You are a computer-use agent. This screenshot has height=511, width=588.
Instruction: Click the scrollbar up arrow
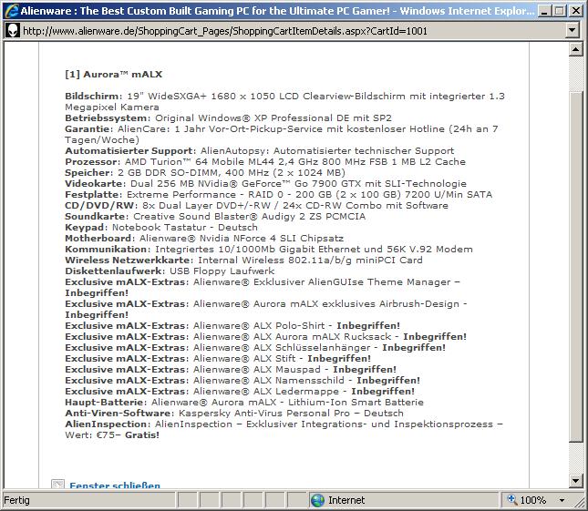(x=575, y=49)
